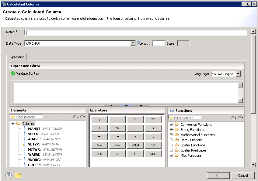Expand Spatial Functions node
Screen dimensions: 258x181
click(171, 145)
